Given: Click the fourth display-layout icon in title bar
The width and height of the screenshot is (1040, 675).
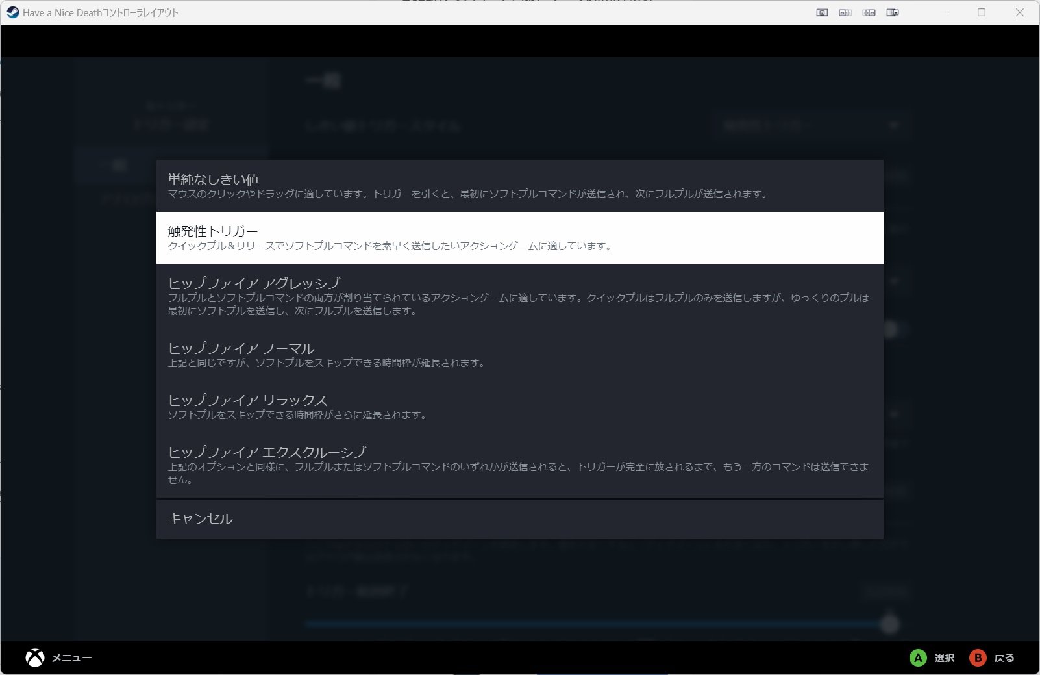Looking at the screenshot, I should (893, 12).
